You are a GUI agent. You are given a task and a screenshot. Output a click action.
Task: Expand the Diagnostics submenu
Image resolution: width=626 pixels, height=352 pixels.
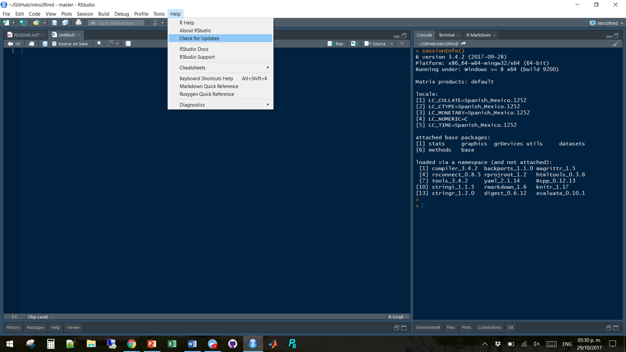click(220, 105)
